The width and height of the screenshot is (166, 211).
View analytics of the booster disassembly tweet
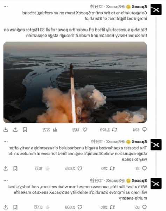point(47,168)
